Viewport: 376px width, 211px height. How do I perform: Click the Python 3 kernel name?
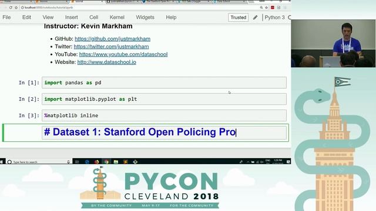point(274,18)
